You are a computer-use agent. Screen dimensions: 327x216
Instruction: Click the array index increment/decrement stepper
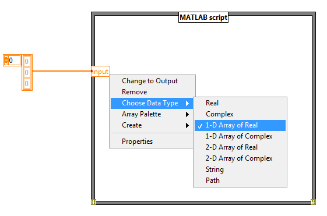pos(6,61)
